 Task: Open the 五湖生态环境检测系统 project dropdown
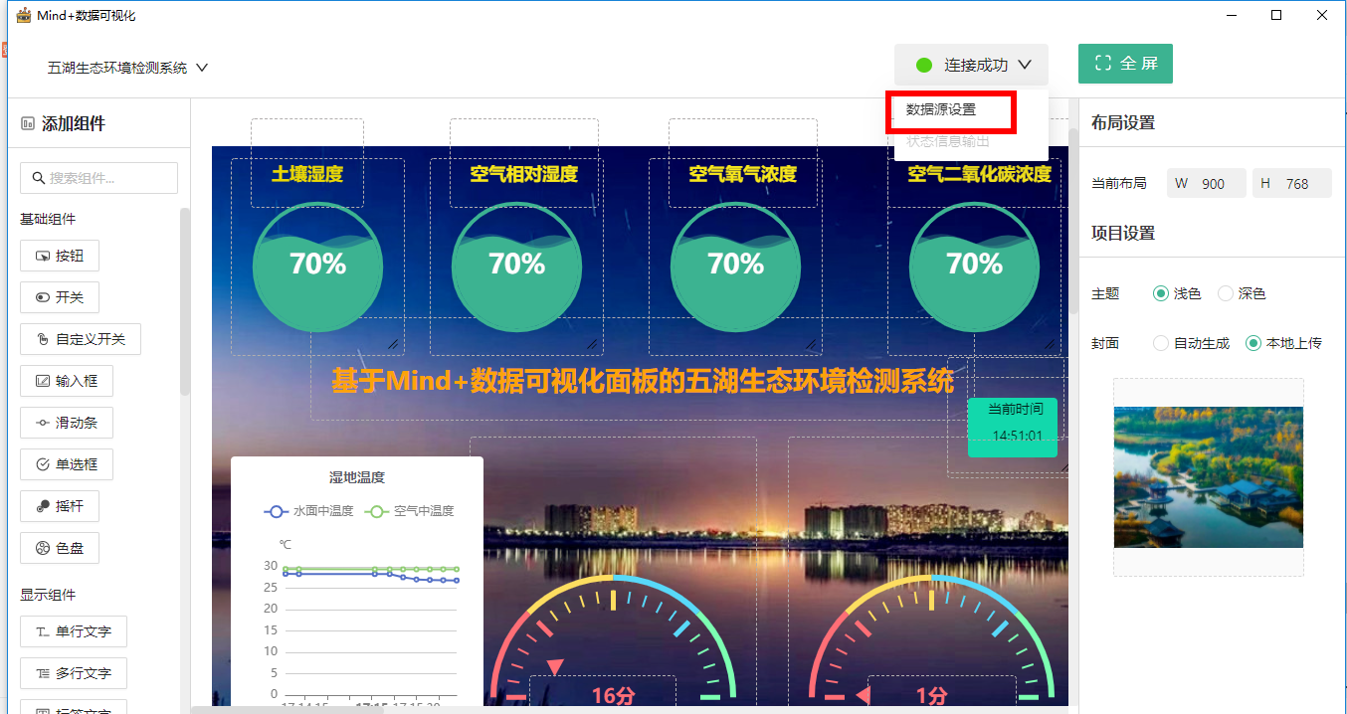(x=127, y=68)
